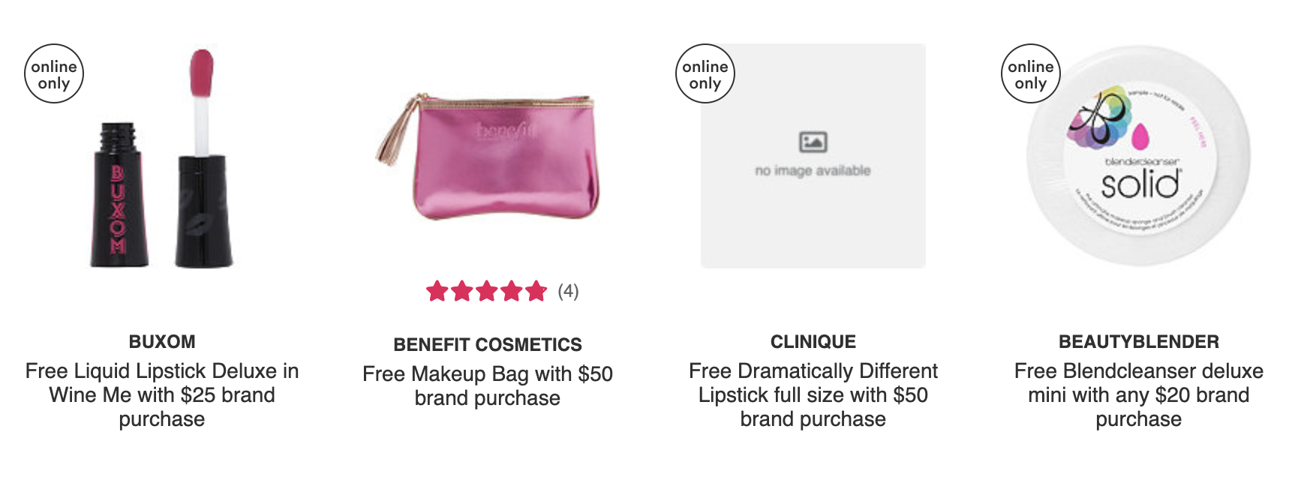
Task: Open the BUXOM brand link
Action: click(162, 342)
